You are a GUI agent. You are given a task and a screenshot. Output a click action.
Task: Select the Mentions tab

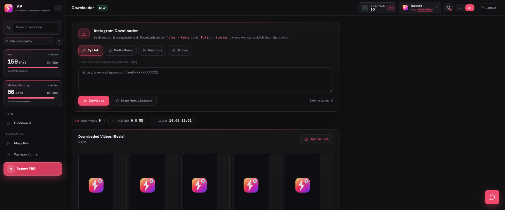152,50
